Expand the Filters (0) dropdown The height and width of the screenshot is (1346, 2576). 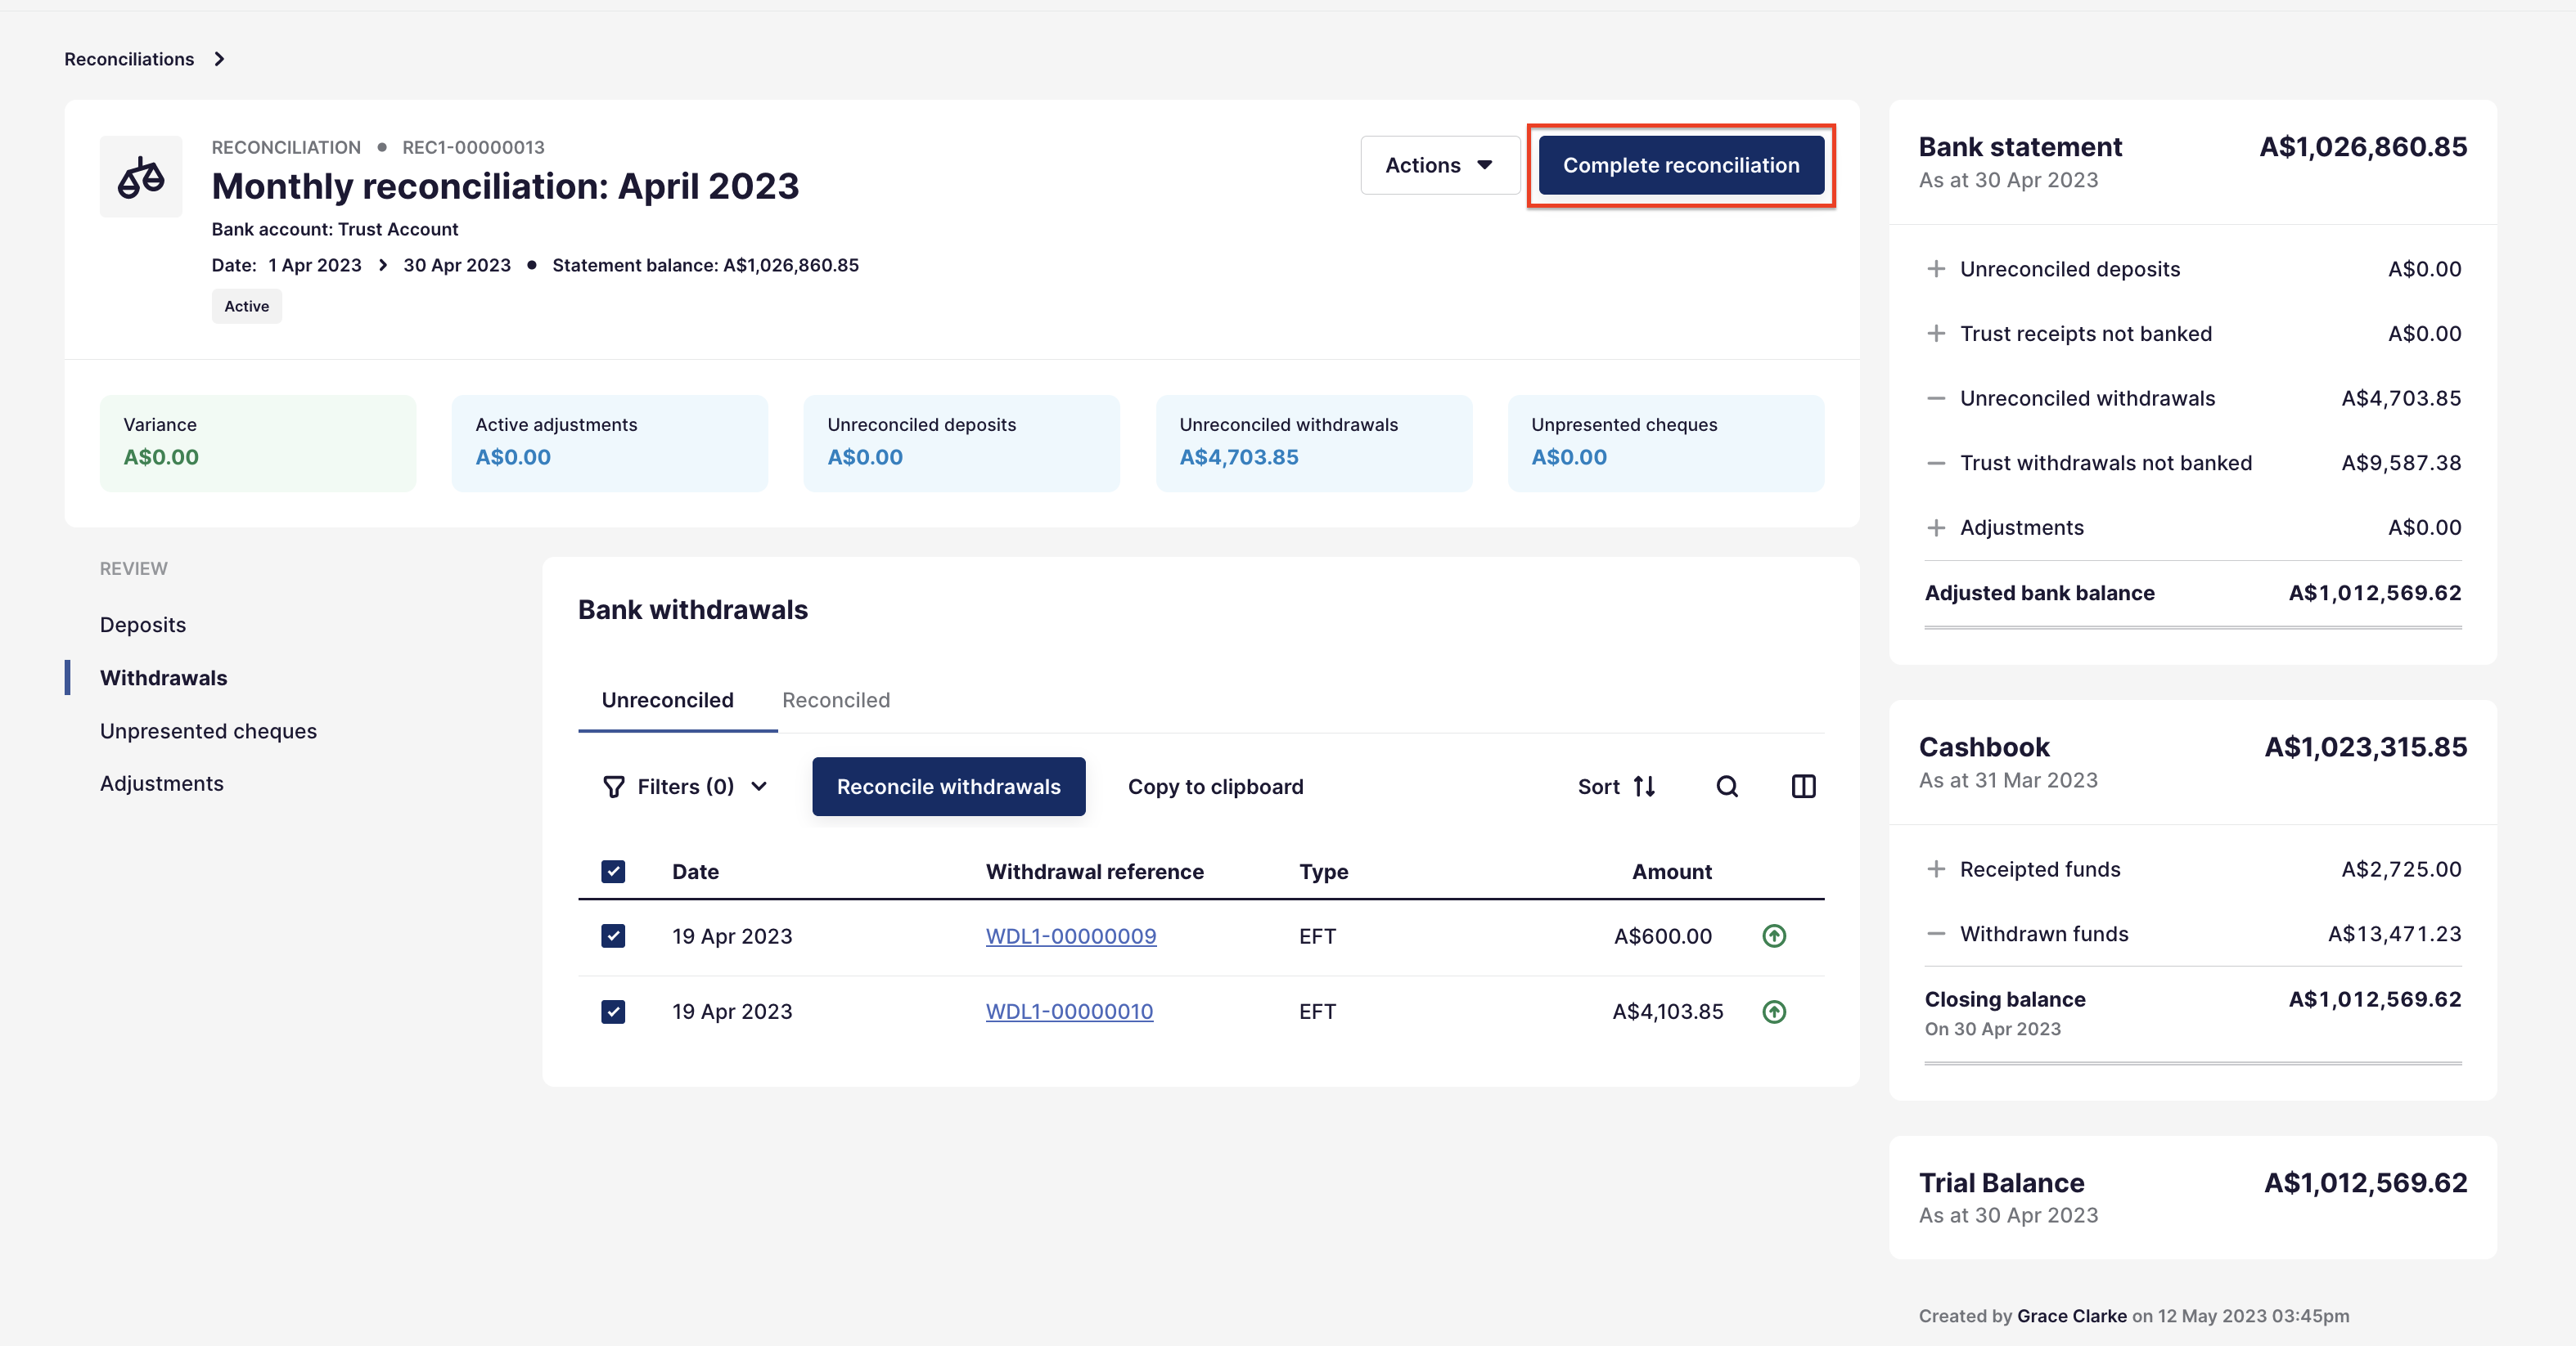(686, 787)
